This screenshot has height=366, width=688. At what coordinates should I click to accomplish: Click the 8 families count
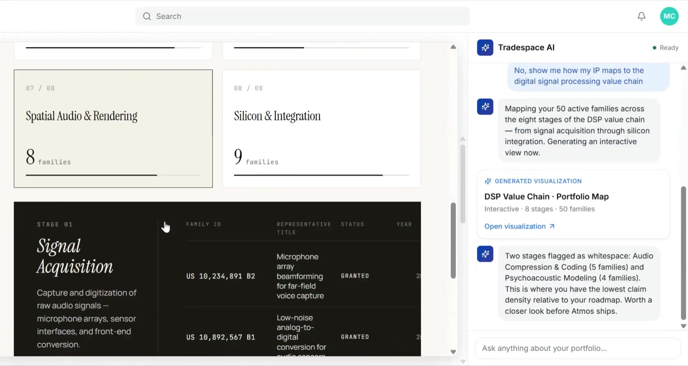click(x=48, y=157)
